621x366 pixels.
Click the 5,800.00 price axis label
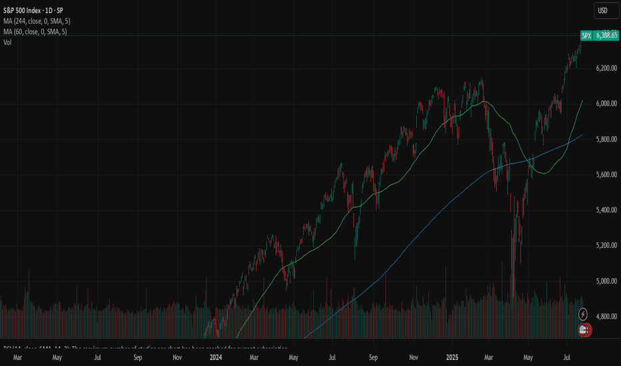[606, 139]
